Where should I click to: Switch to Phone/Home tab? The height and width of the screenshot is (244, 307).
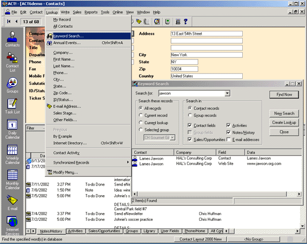click(x=195, y=231)
